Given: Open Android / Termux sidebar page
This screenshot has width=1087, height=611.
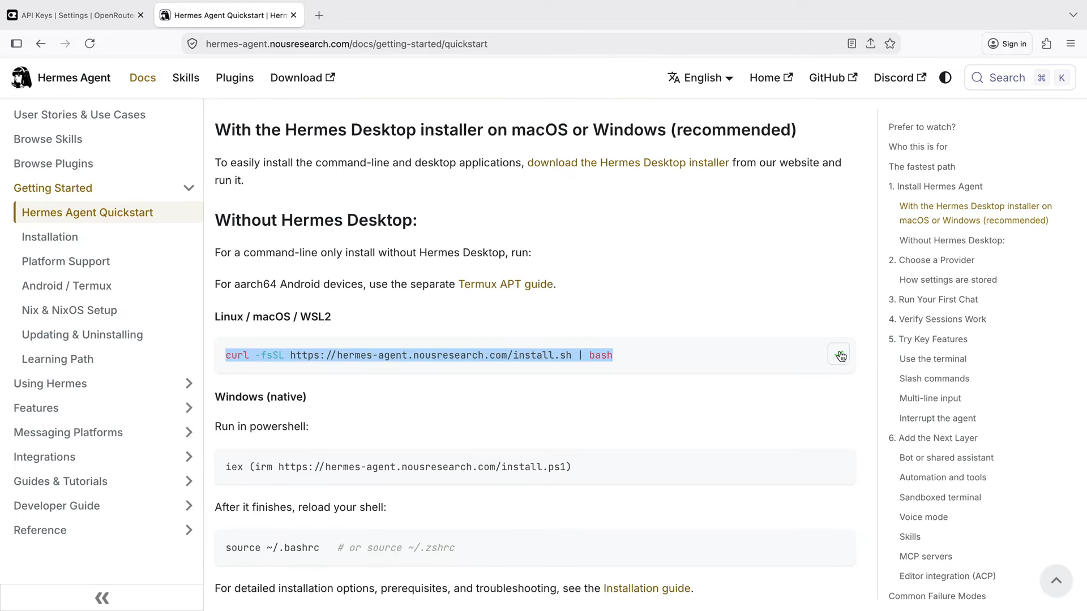Looking at the screenshot, I should click(x=66, y=286).
